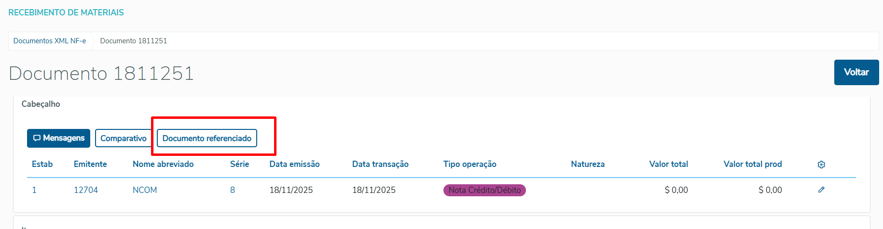
Task: Open the table column settings gear
Action: coord(821,165)
